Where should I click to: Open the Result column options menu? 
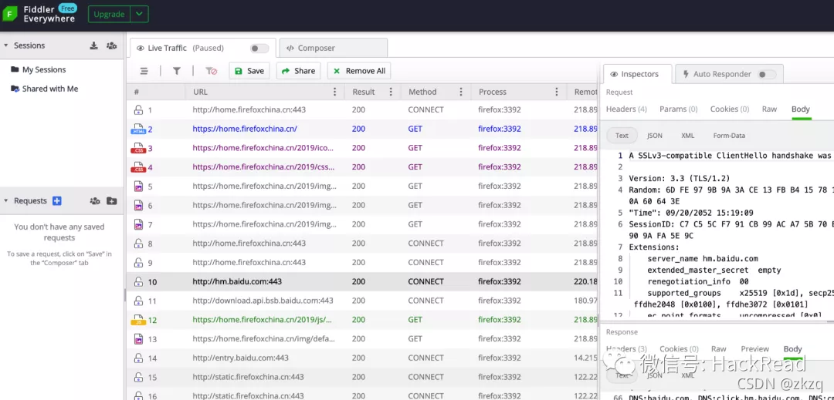pyautogui.click(x=391, y=92)
